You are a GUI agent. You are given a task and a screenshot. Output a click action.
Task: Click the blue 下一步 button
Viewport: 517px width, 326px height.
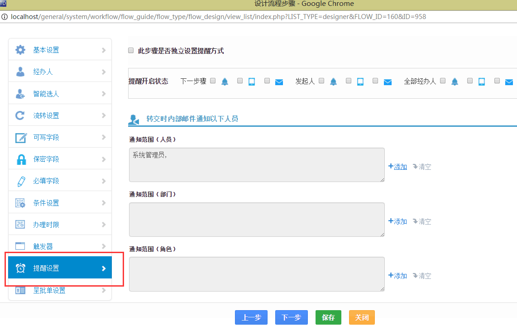pos(291,317)
